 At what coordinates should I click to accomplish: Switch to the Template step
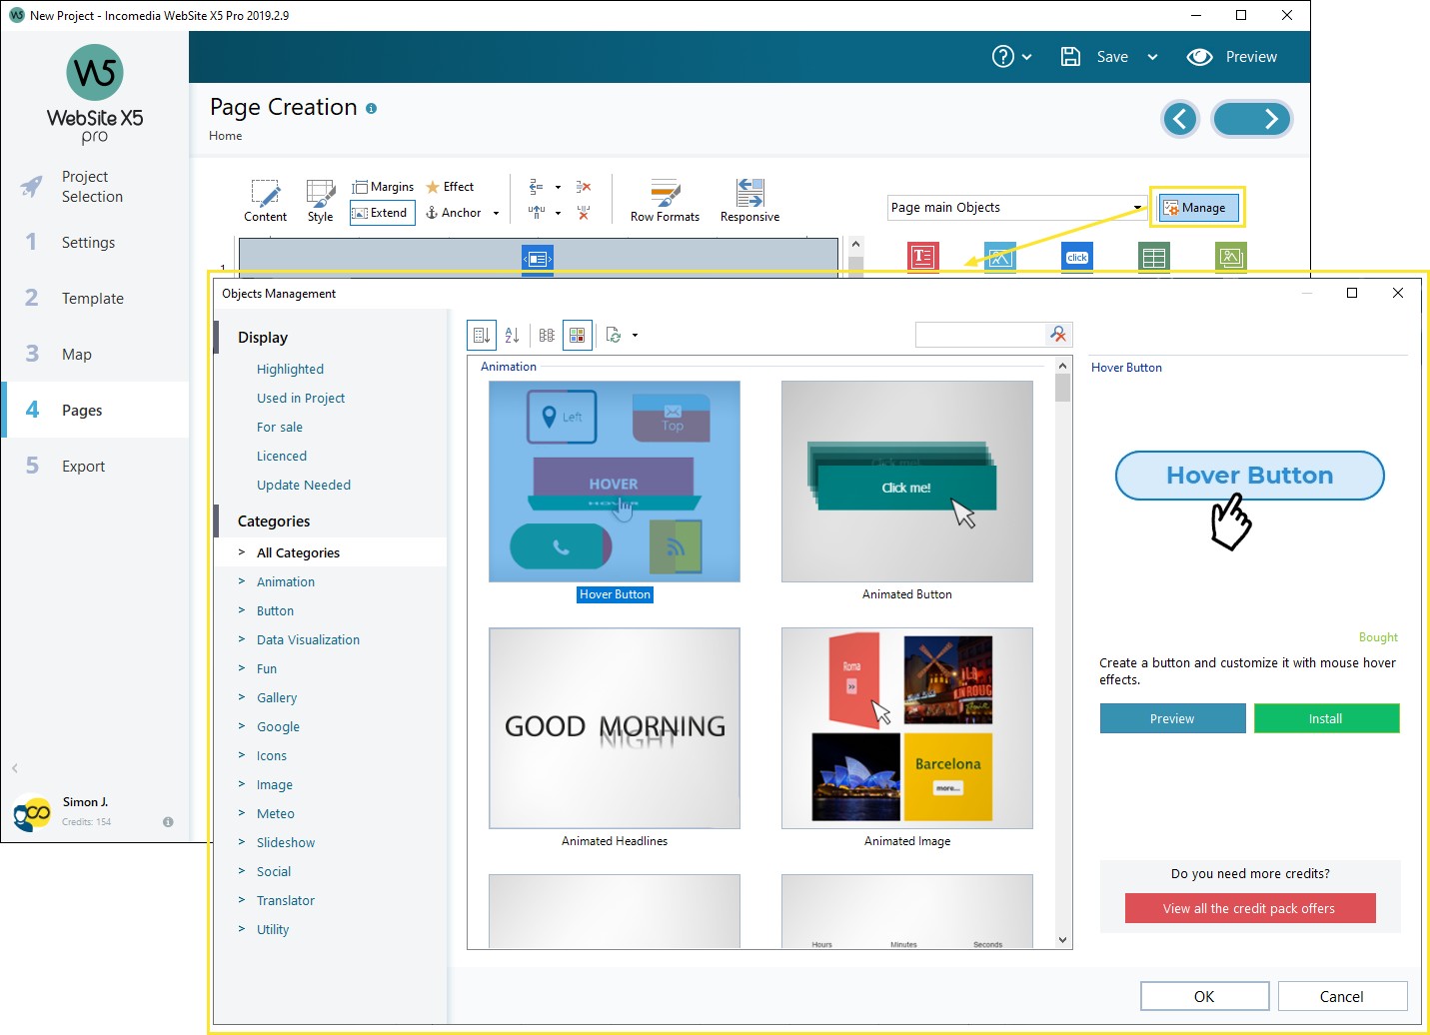(x=92, y=298)
